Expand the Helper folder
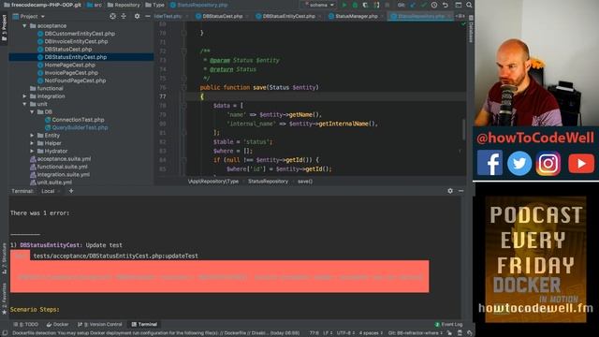Viewport: 599px width, 337px height. tap(33, 143)
